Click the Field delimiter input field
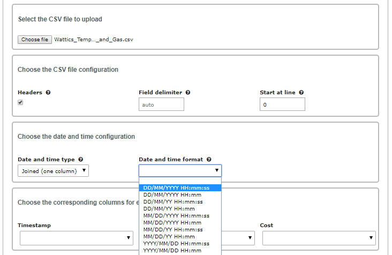Viewport: 392px width, 255px height. click(161, 104)
